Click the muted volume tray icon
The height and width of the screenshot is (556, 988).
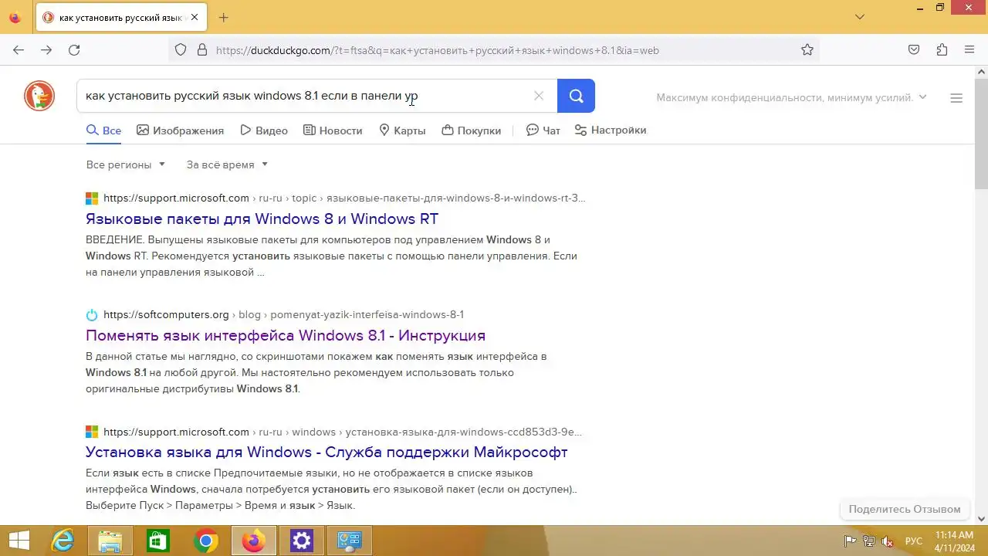888,541
